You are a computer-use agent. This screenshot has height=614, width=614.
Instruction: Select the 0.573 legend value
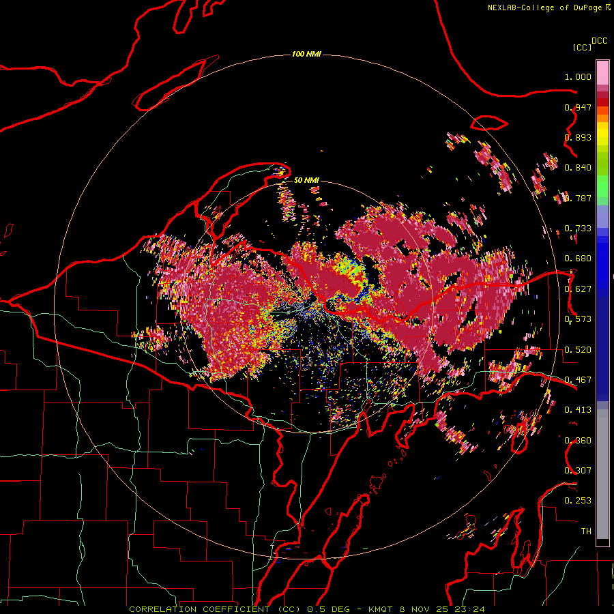pyautogui.click(x=578, y=319)
